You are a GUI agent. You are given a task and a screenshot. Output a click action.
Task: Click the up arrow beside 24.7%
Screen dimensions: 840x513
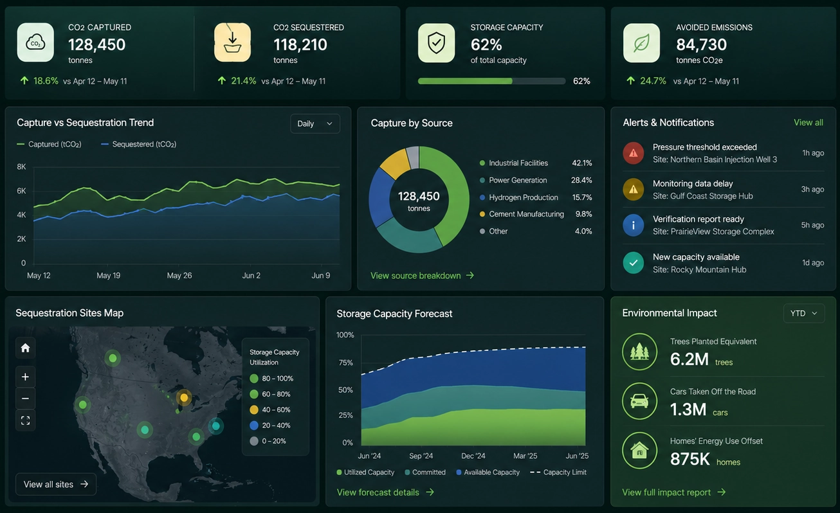[x=631, y=80]
